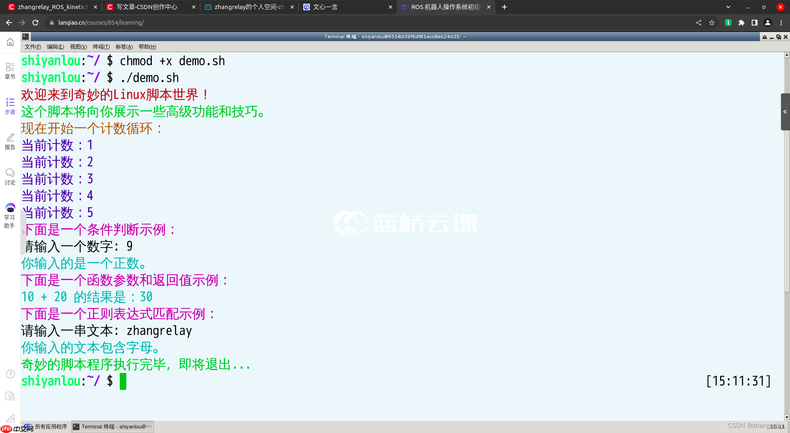Bookmark this page with the star icon
Screen dimensions: 790x433
pos(712,23)
